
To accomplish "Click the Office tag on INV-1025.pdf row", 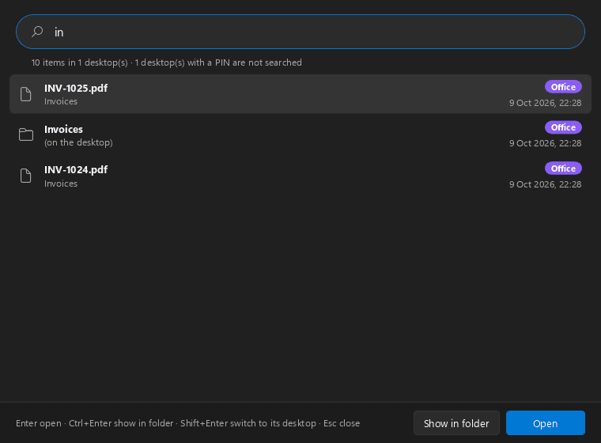I will coord(563,87).
